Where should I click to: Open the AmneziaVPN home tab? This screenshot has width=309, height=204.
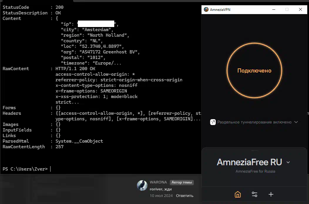pos(238,194)
